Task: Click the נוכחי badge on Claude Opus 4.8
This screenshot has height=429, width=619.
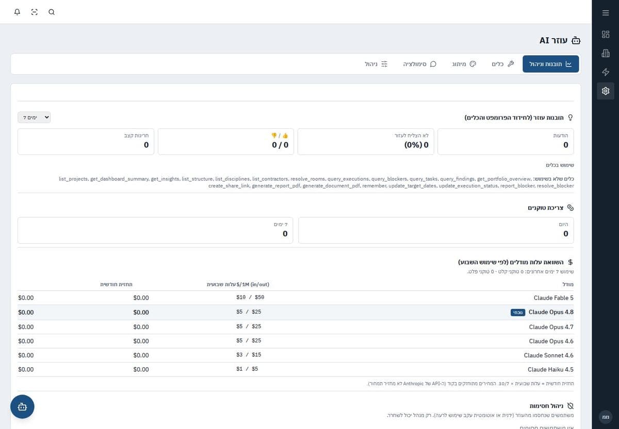Action: [x=517, y=312]
